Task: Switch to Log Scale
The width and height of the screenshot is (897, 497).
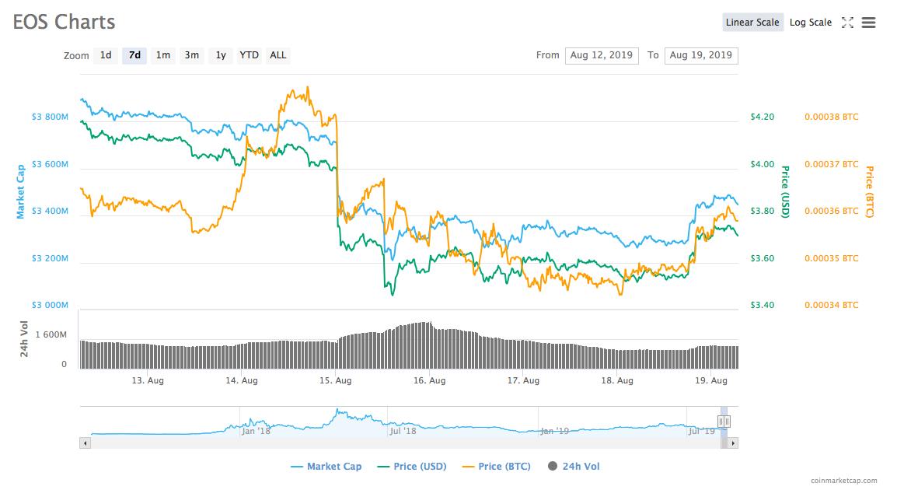Action: 811,23
